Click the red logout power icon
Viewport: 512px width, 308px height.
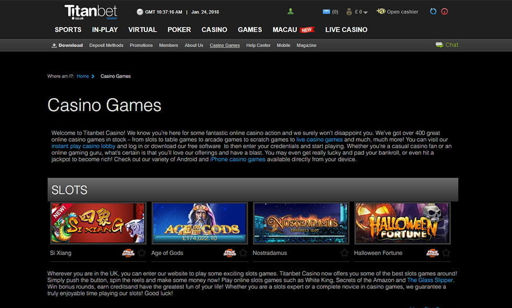445,12
